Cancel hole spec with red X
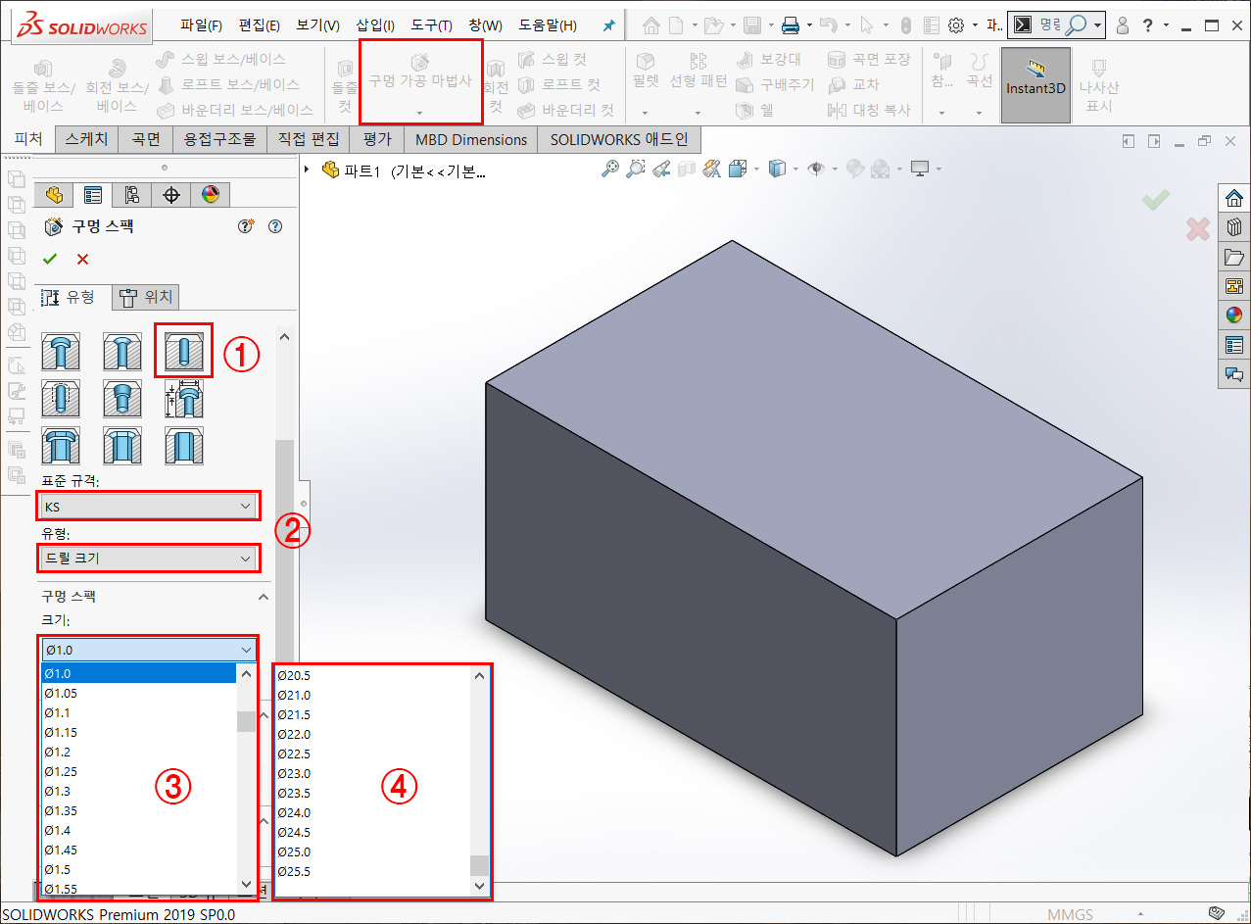The image size is (1251, 924). point(82,259)
